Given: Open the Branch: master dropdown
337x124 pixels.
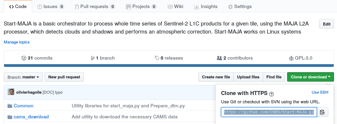Looking at the screenshot, I should click(x=23, y=77).
